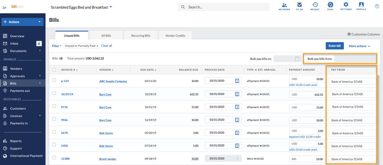Expand the Documents submenu
The height and width of the screenshot is (165, 383).
[x=40, y=51]
